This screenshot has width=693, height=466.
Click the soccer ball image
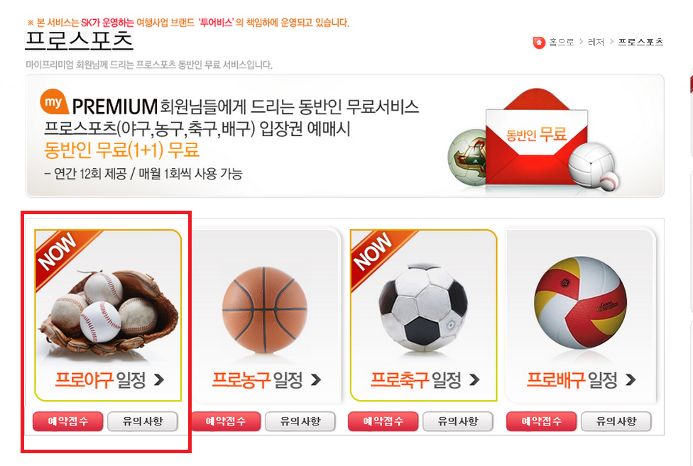click(x=423, y=308)
